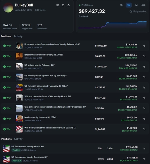
Task: Open link icon for Khamenei out position
Action: [144, 46]
